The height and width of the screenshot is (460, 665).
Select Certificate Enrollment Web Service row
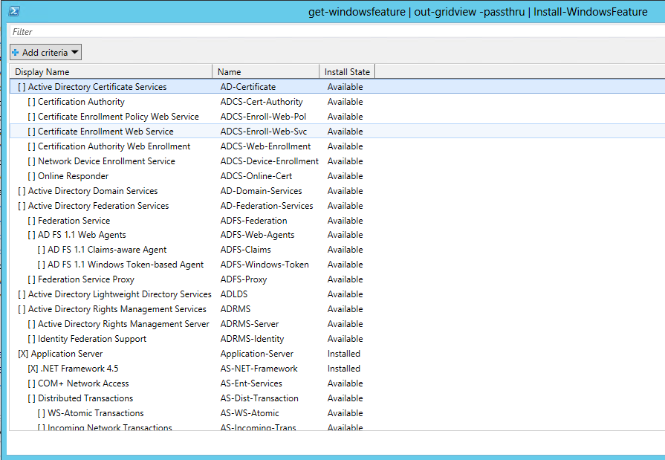(x=105, y=132)
